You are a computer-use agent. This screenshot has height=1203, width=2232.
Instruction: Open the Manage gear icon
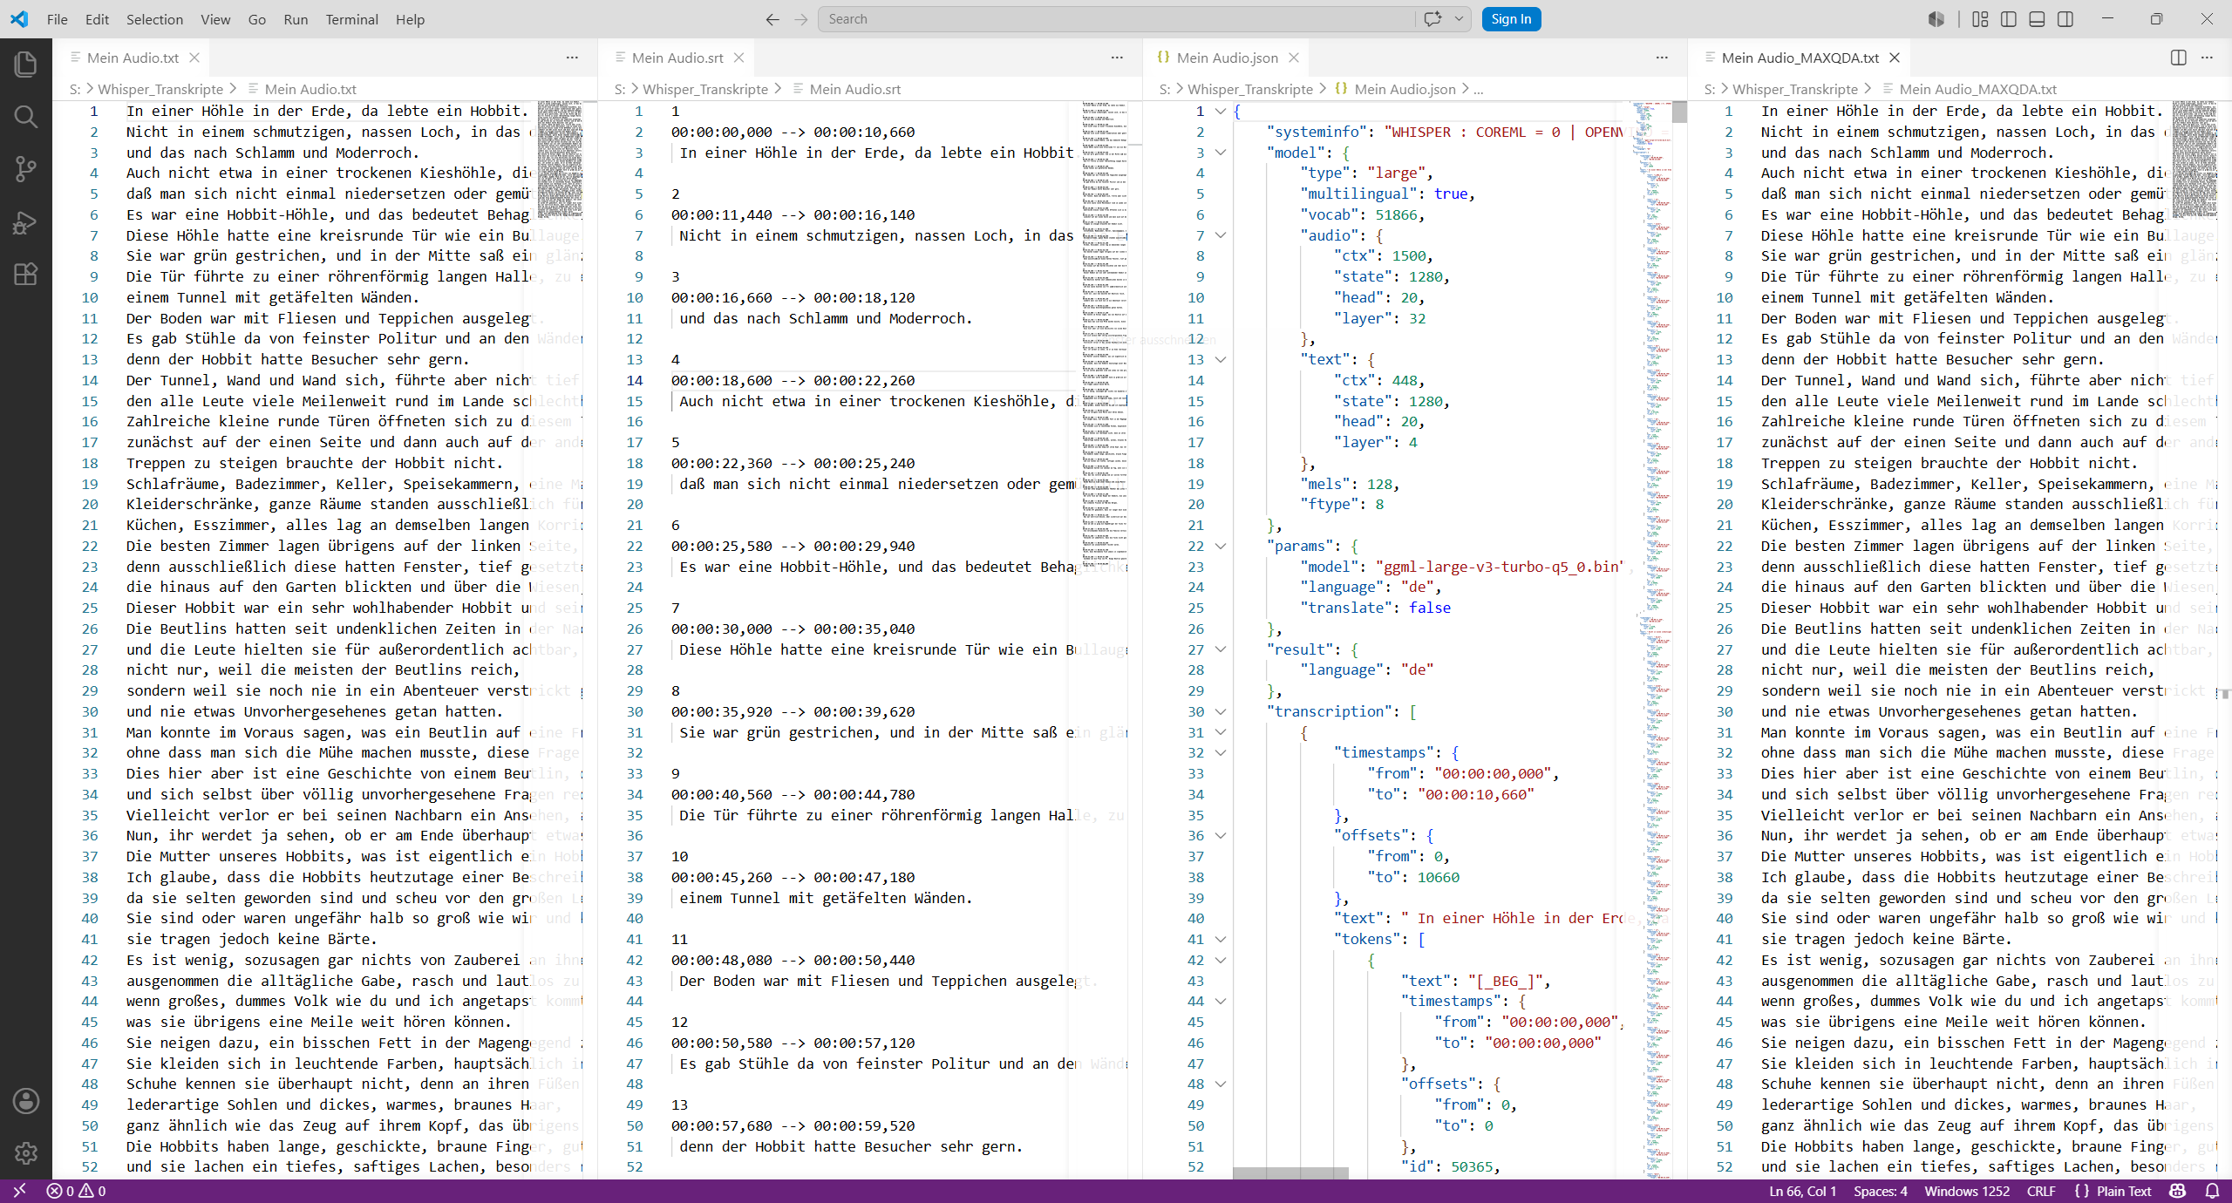coord(26,1153)
